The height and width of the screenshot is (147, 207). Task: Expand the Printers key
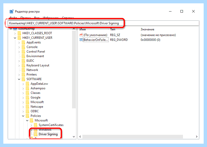click(x=19, y=75)
